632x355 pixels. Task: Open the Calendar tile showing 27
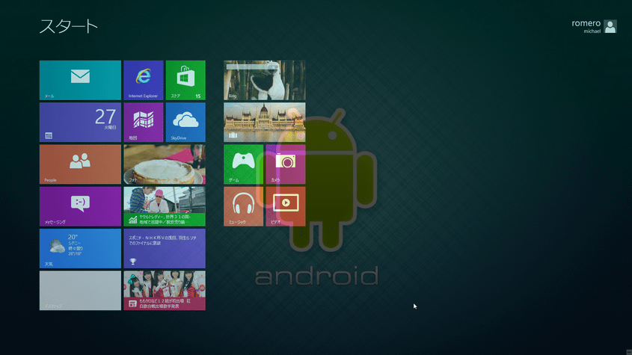[x=80, y=122]
